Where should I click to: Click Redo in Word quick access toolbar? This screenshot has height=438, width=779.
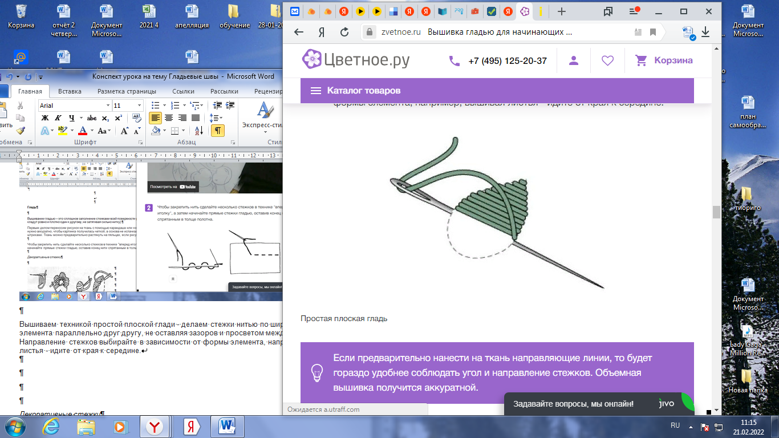point(29,76)
